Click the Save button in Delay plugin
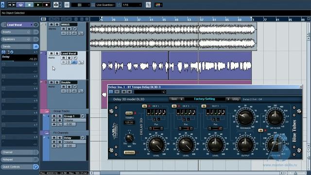The height and width of the screenshot is (175, 311). [174, 99]
